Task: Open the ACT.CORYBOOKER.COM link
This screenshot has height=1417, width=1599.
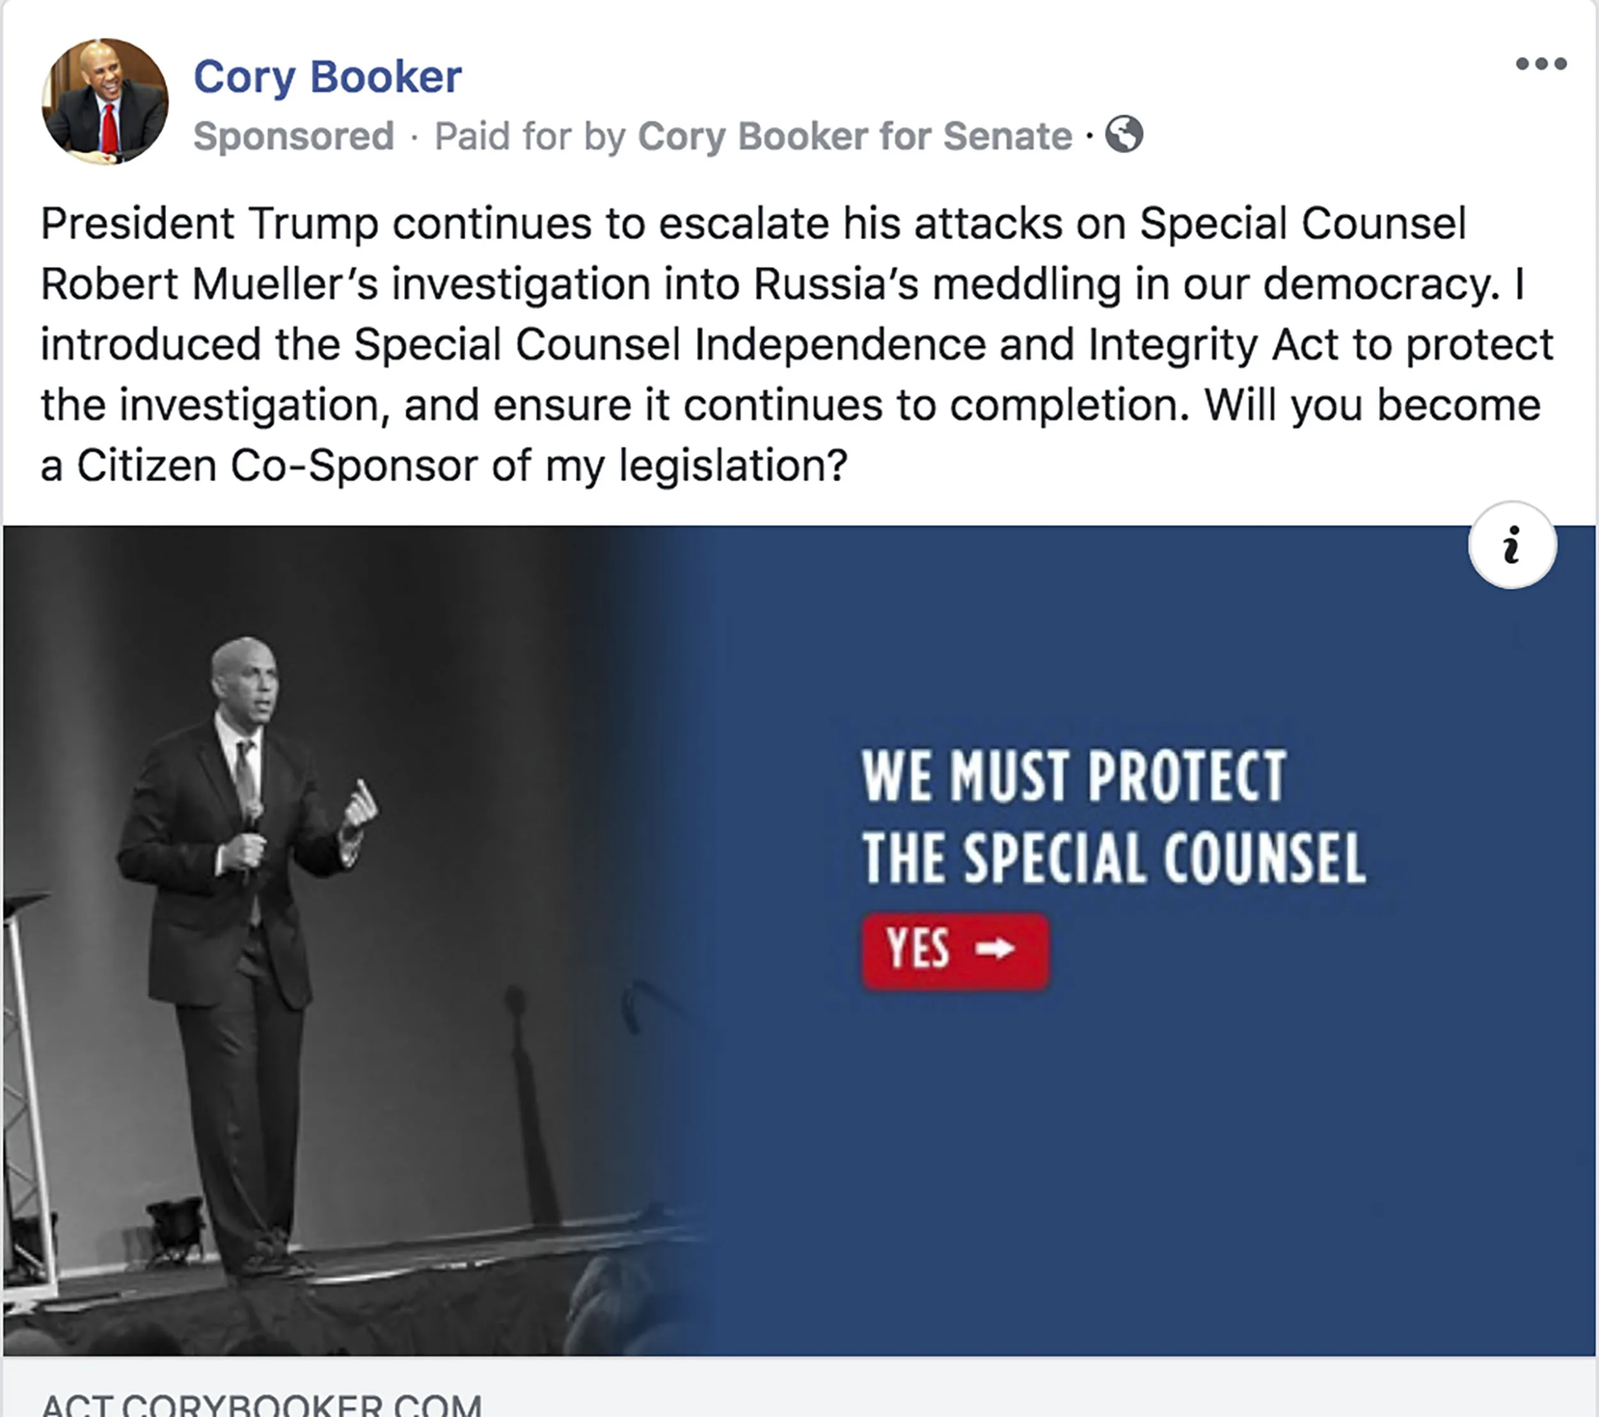Action: pos(262,1404)
